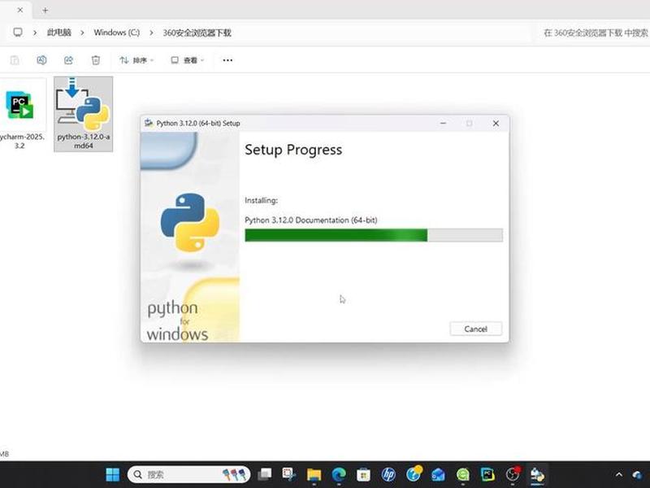Click the Share toolbar icon
The width and height of the screenshot is (650, 488).
[68, 60]
